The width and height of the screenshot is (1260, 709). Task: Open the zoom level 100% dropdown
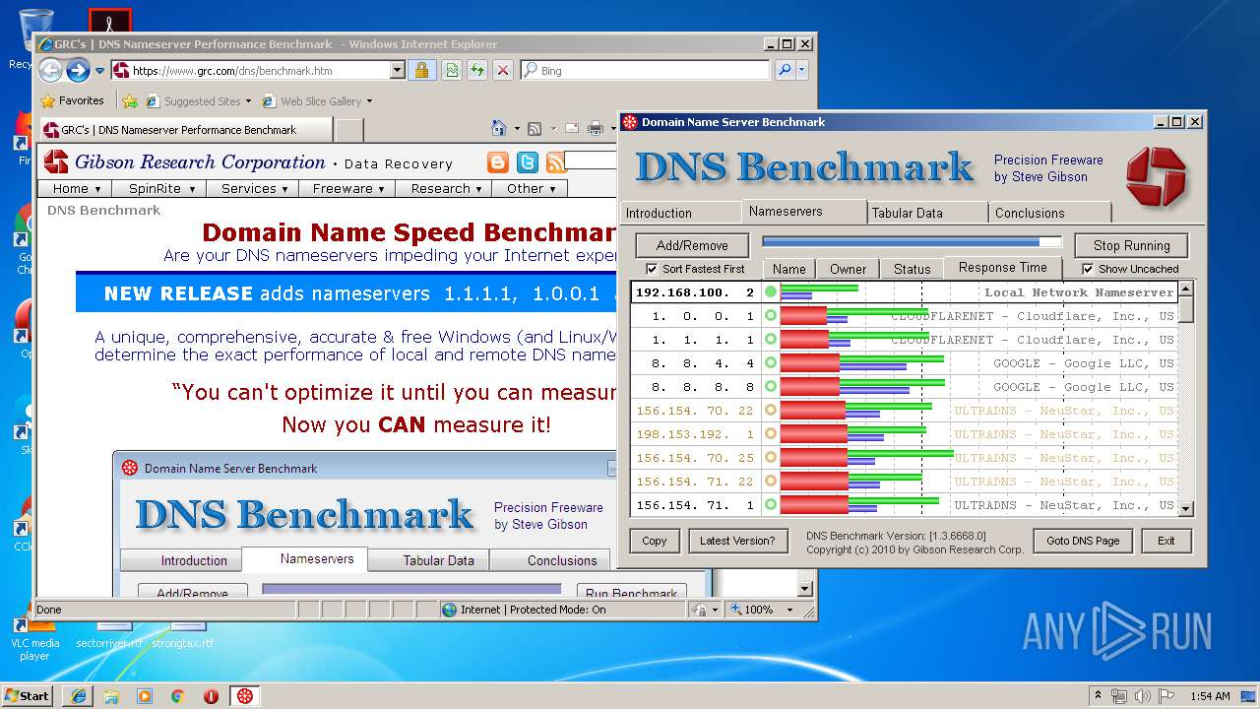[x=788, y=610]
